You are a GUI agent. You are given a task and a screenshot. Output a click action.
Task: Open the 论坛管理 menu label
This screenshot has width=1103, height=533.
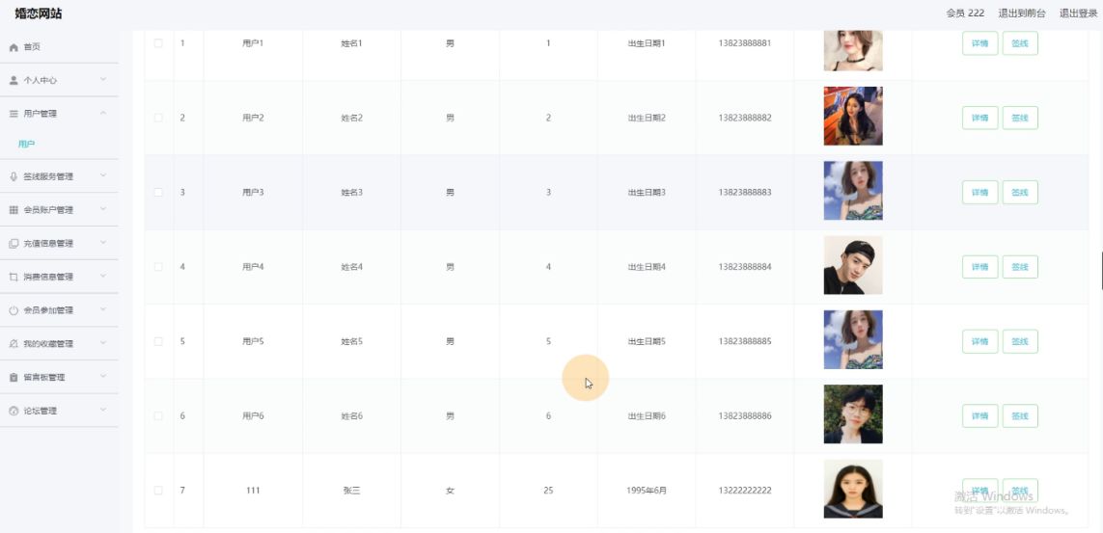tap(41, 411)
